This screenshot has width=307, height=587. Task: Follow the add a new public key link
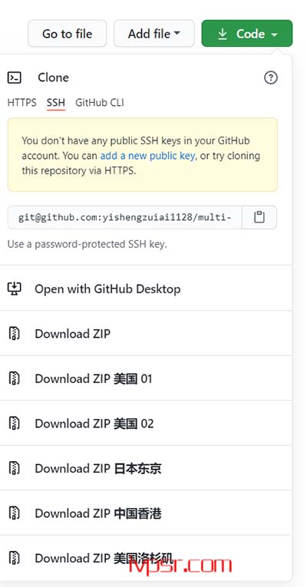tap(147, 155)
